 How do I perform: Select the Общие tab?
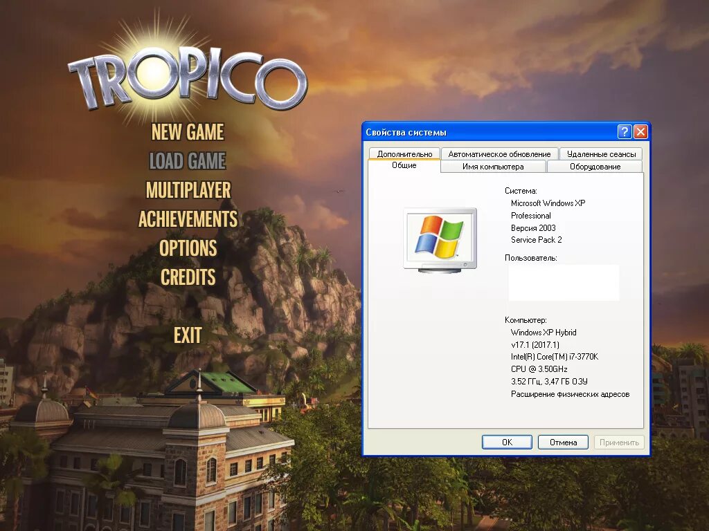[x=404, y=165]
